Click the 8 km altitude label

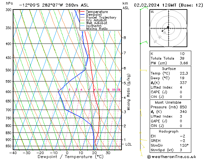125,38
